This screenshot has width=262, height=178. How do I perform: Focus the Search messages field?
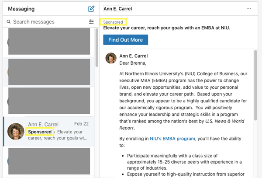pos(48,21)
